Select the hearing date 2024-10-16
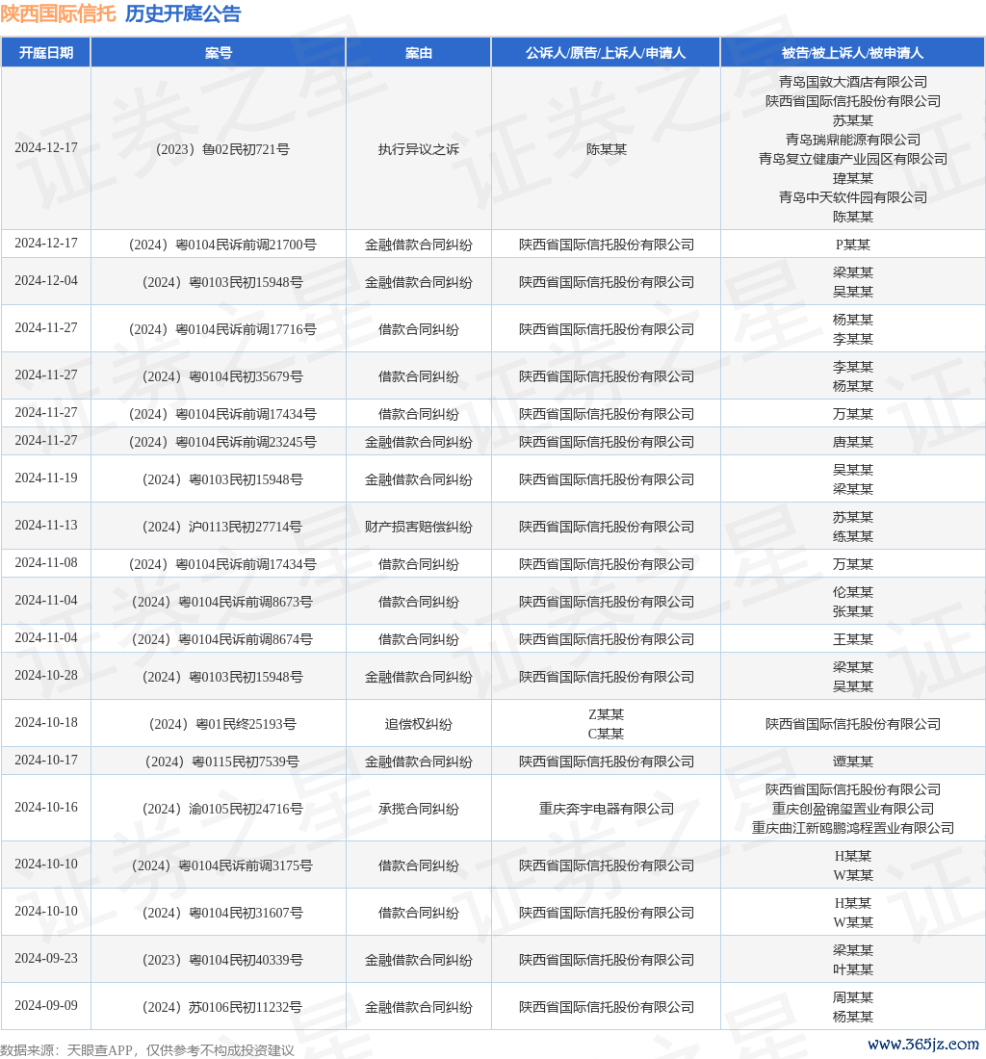Screen dimensions: 986x1059 (46, 808)
